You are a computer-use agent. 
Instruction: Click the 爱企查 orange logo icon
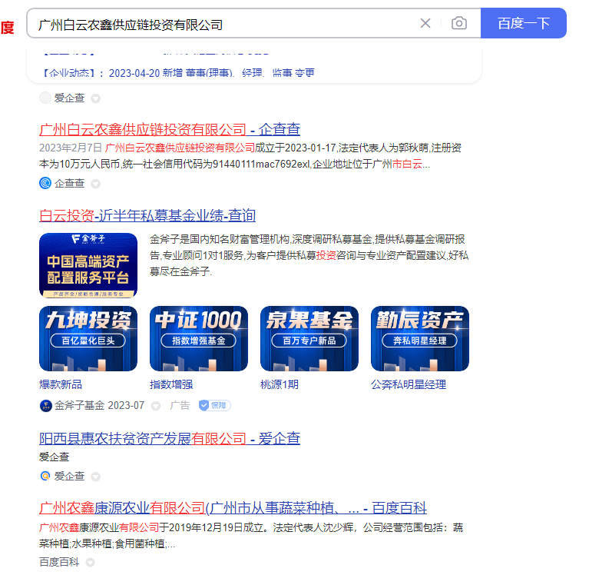(45, 476)
